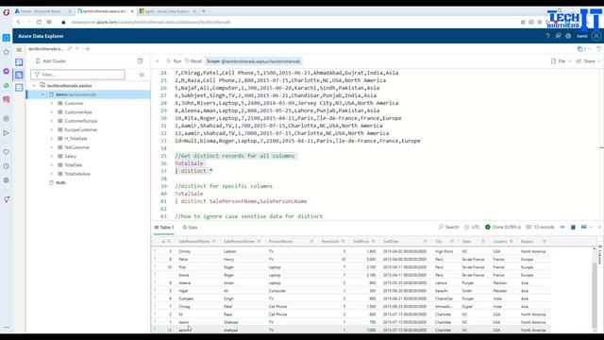Open the vertical Columns side panel
This screenshot has width=604, height=340.
[600, 254]
